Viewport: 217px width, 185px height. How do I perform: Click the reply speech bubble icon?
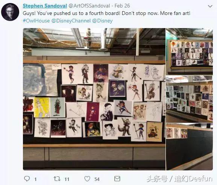click(27, 179)
